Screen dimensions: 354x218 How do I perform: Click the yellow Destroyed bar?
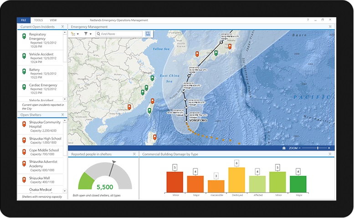point(236,180)
